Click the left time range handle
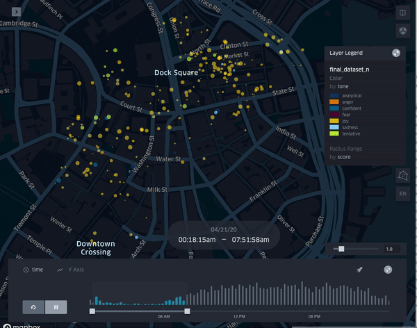The width and height of the screenshot is (417, 328). click(92, 311)
